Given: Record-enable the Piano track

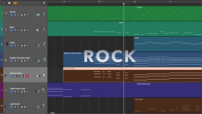Looking at the screenshot, I should (x=27, y=46).
